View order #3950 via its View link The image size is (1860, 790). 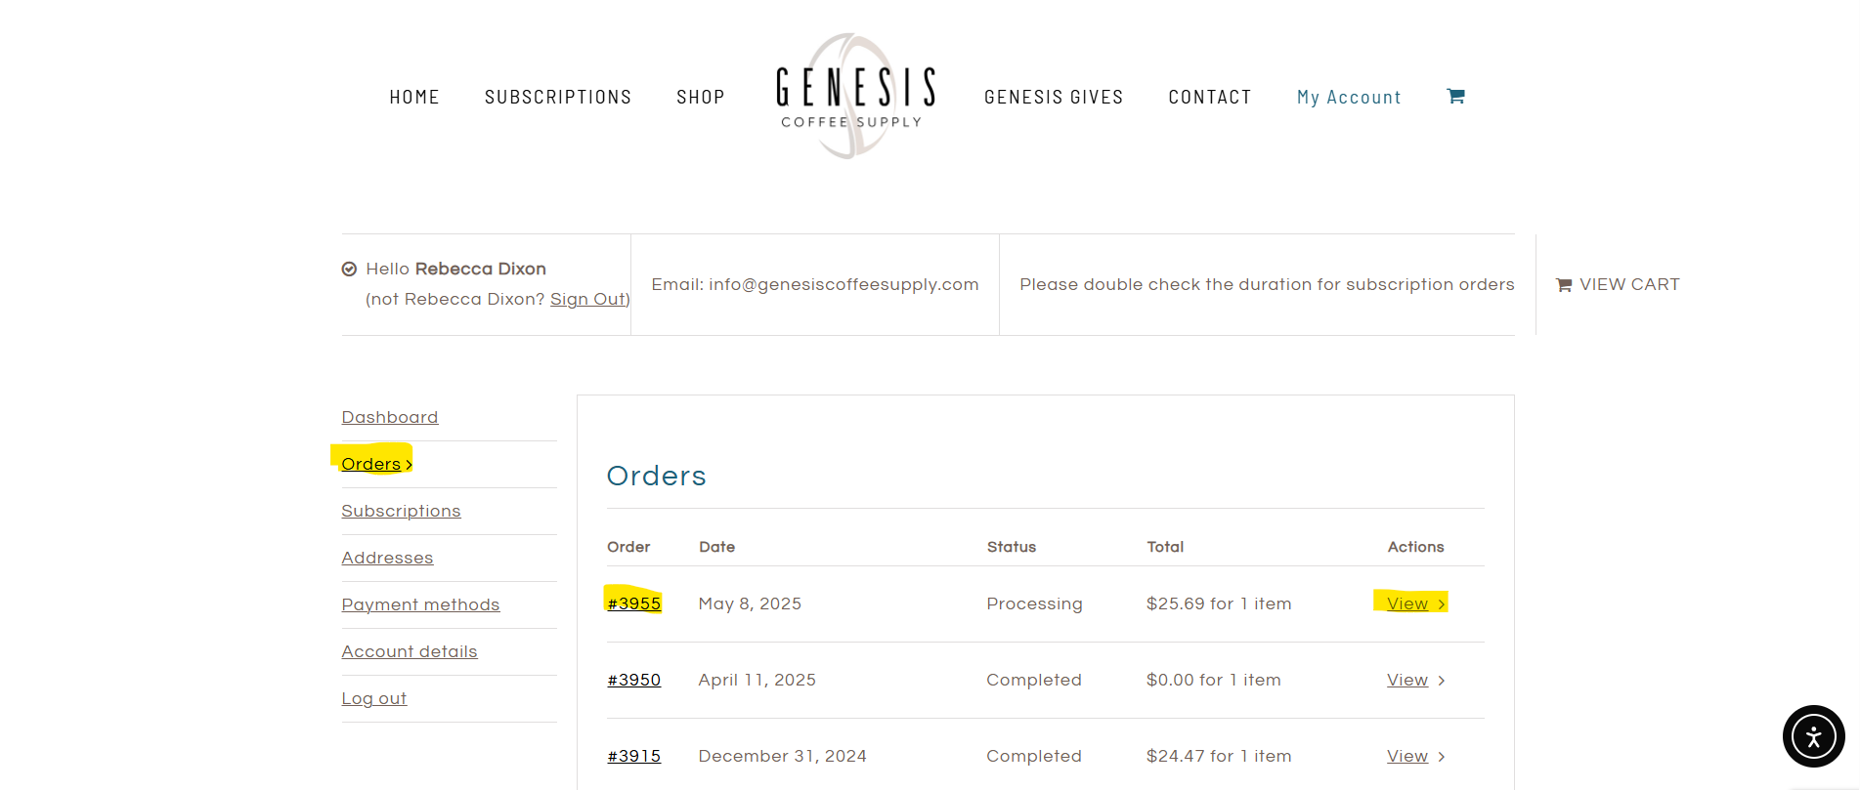pos(1407,680)
